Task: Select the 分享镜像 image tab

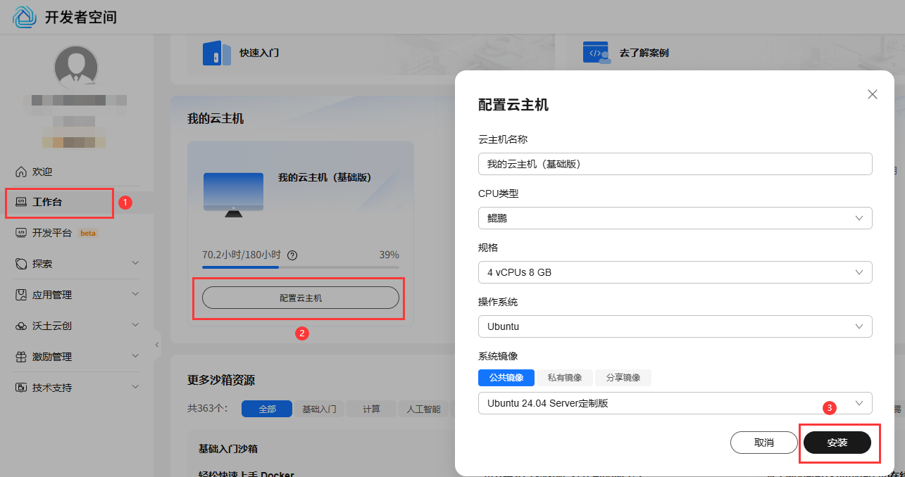Action: pyautogui.click(x=623, y=378)
